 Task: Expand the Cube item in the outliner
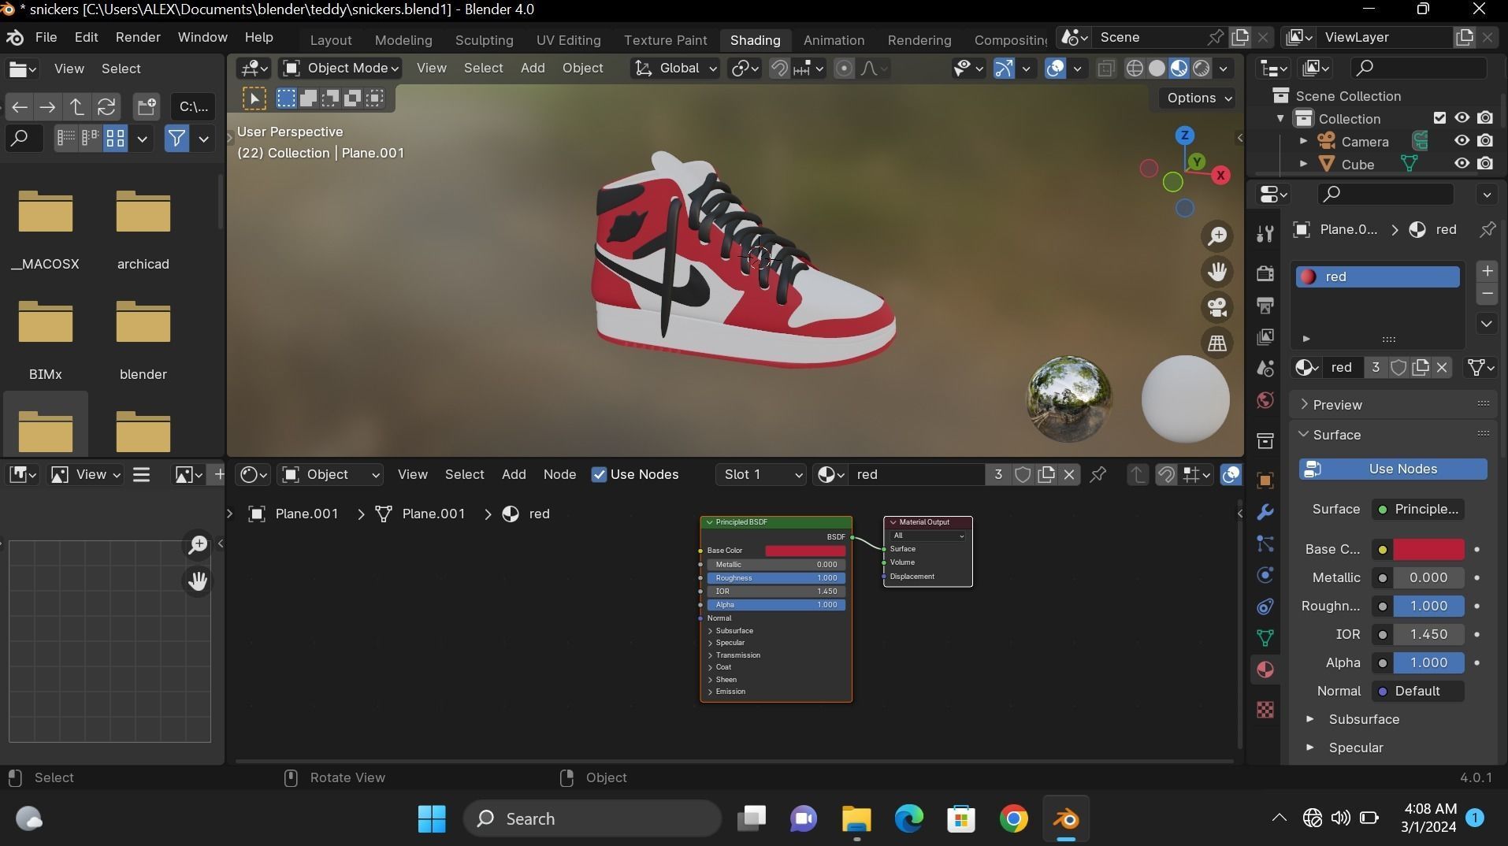1303,164
